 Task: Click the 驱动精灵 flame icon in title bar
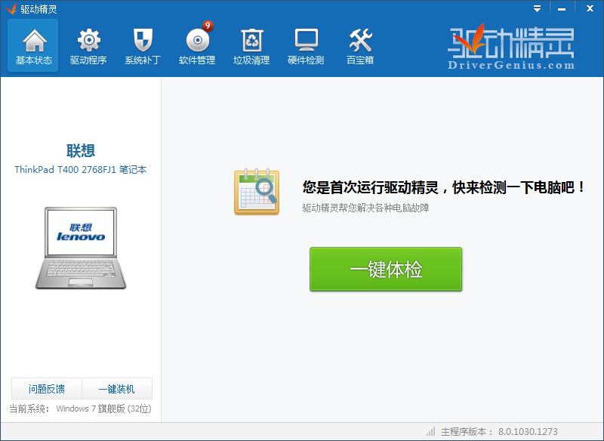[x=11, y=8]
